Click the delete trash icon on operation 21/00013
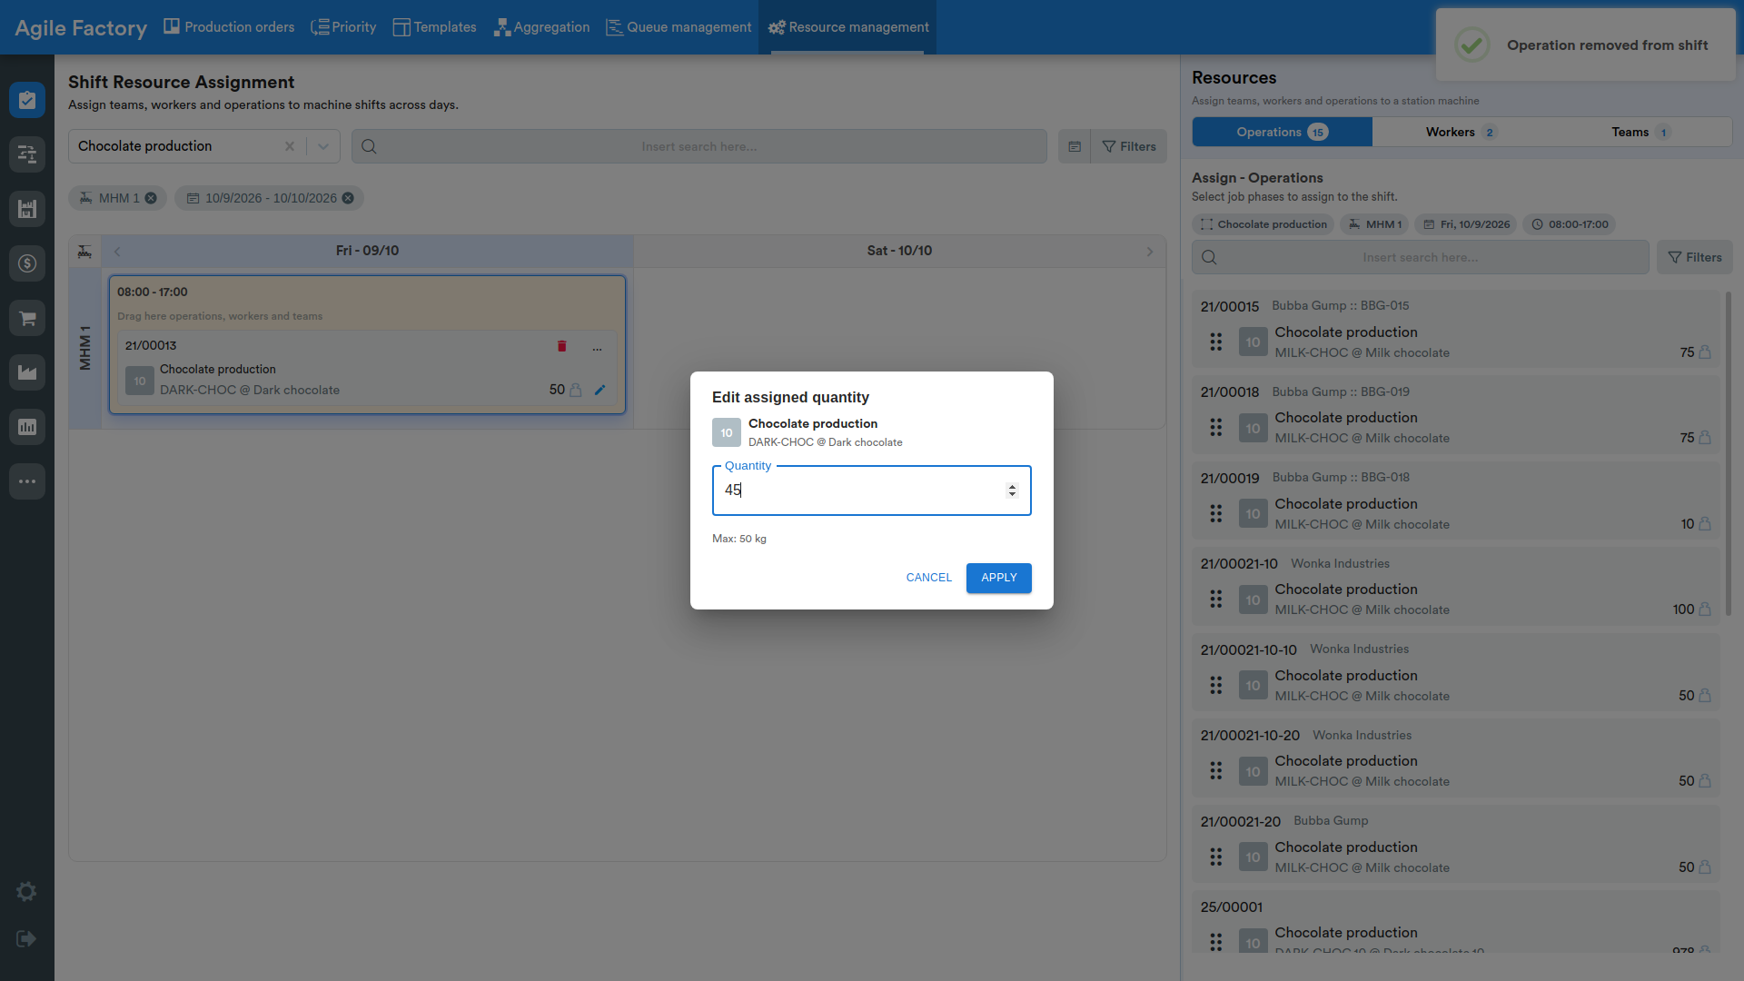 point(561,346)
